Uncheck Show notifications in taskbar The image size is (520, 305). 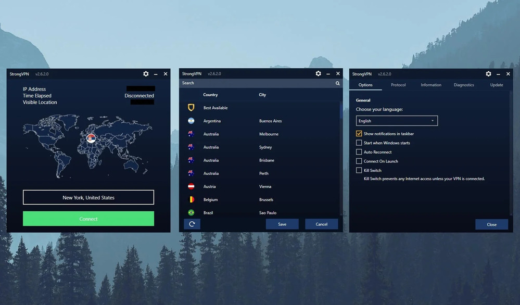(359, 133)
